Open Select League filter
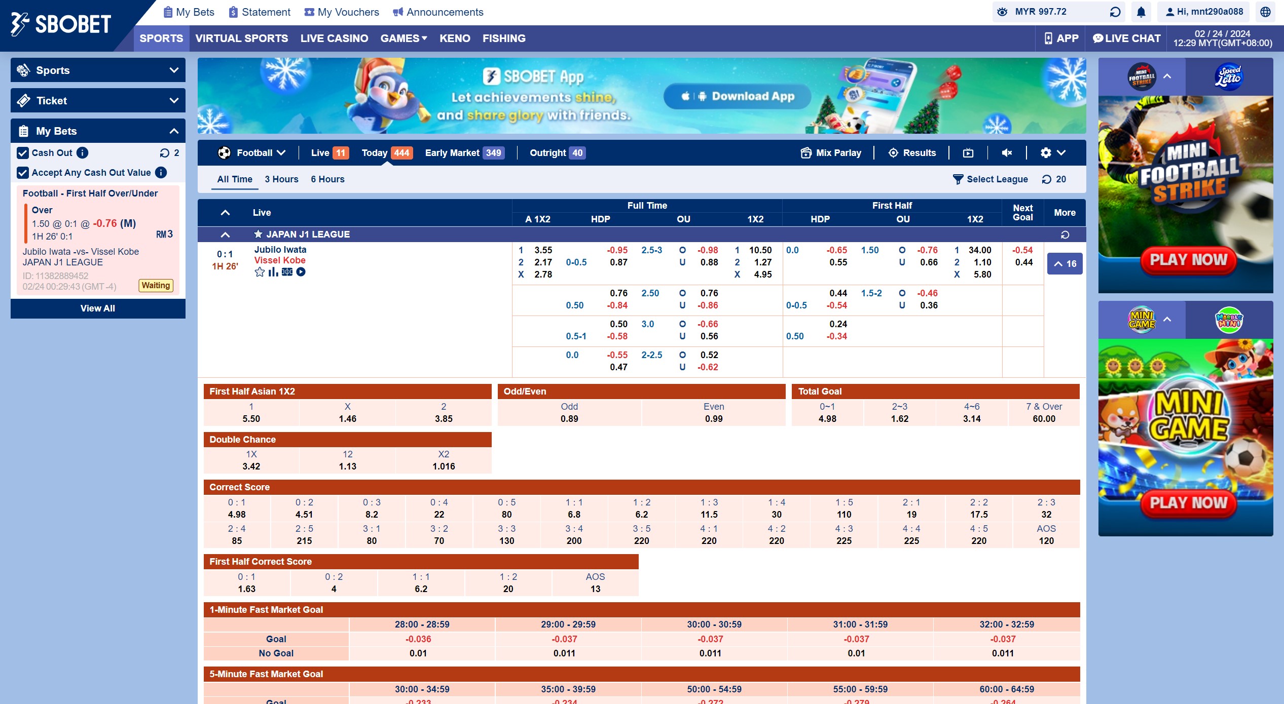Viewport: 1284px width, 704px height. tap(990, 179)
